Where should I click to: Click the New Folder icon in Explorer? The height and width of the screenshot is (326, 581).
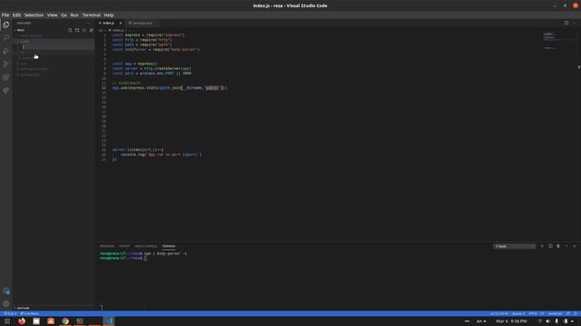[77, 30]
